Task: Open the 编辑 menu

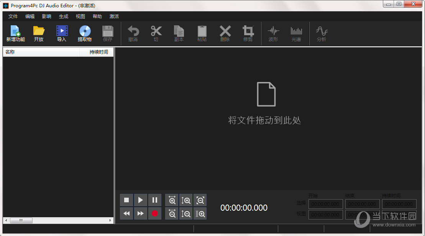Action: (30, 16)
